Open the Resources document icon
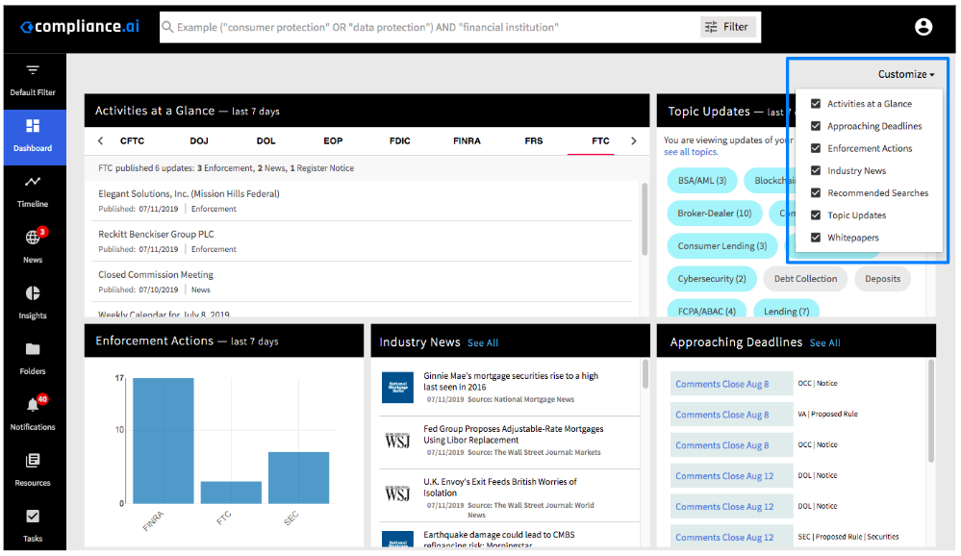Screen dimensions: 961x556 33,461
